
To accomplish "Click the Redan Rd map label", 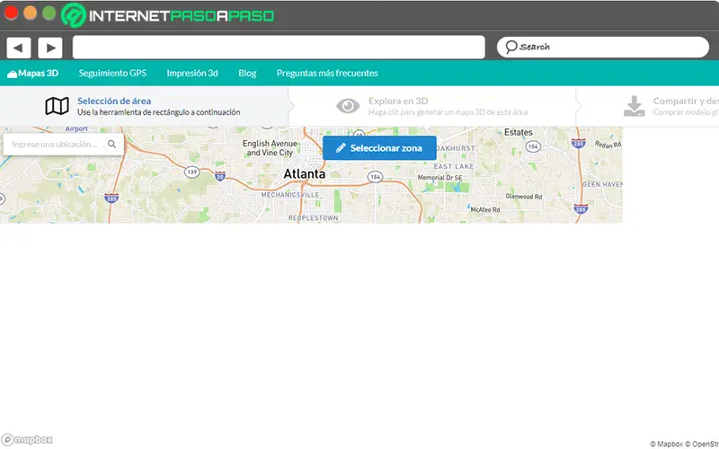I will coord(608,145).
